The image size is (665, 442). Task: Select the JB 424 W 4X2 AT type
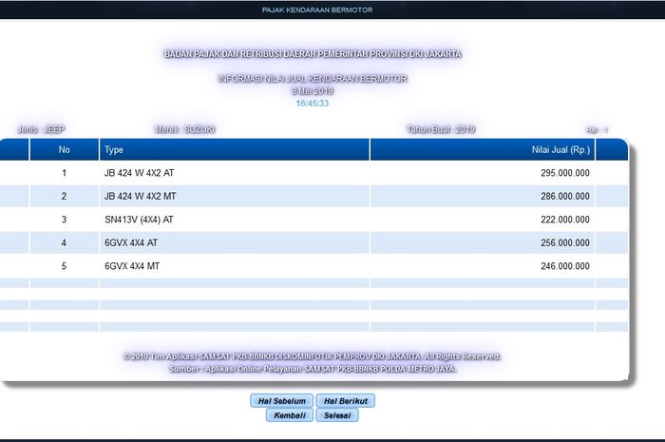(141, 174)
